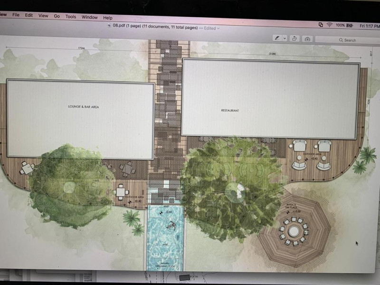Open the Wi-Fi status menu
Image resolution: width=380 pixels, height=285 pixels.
coord(329,25)
